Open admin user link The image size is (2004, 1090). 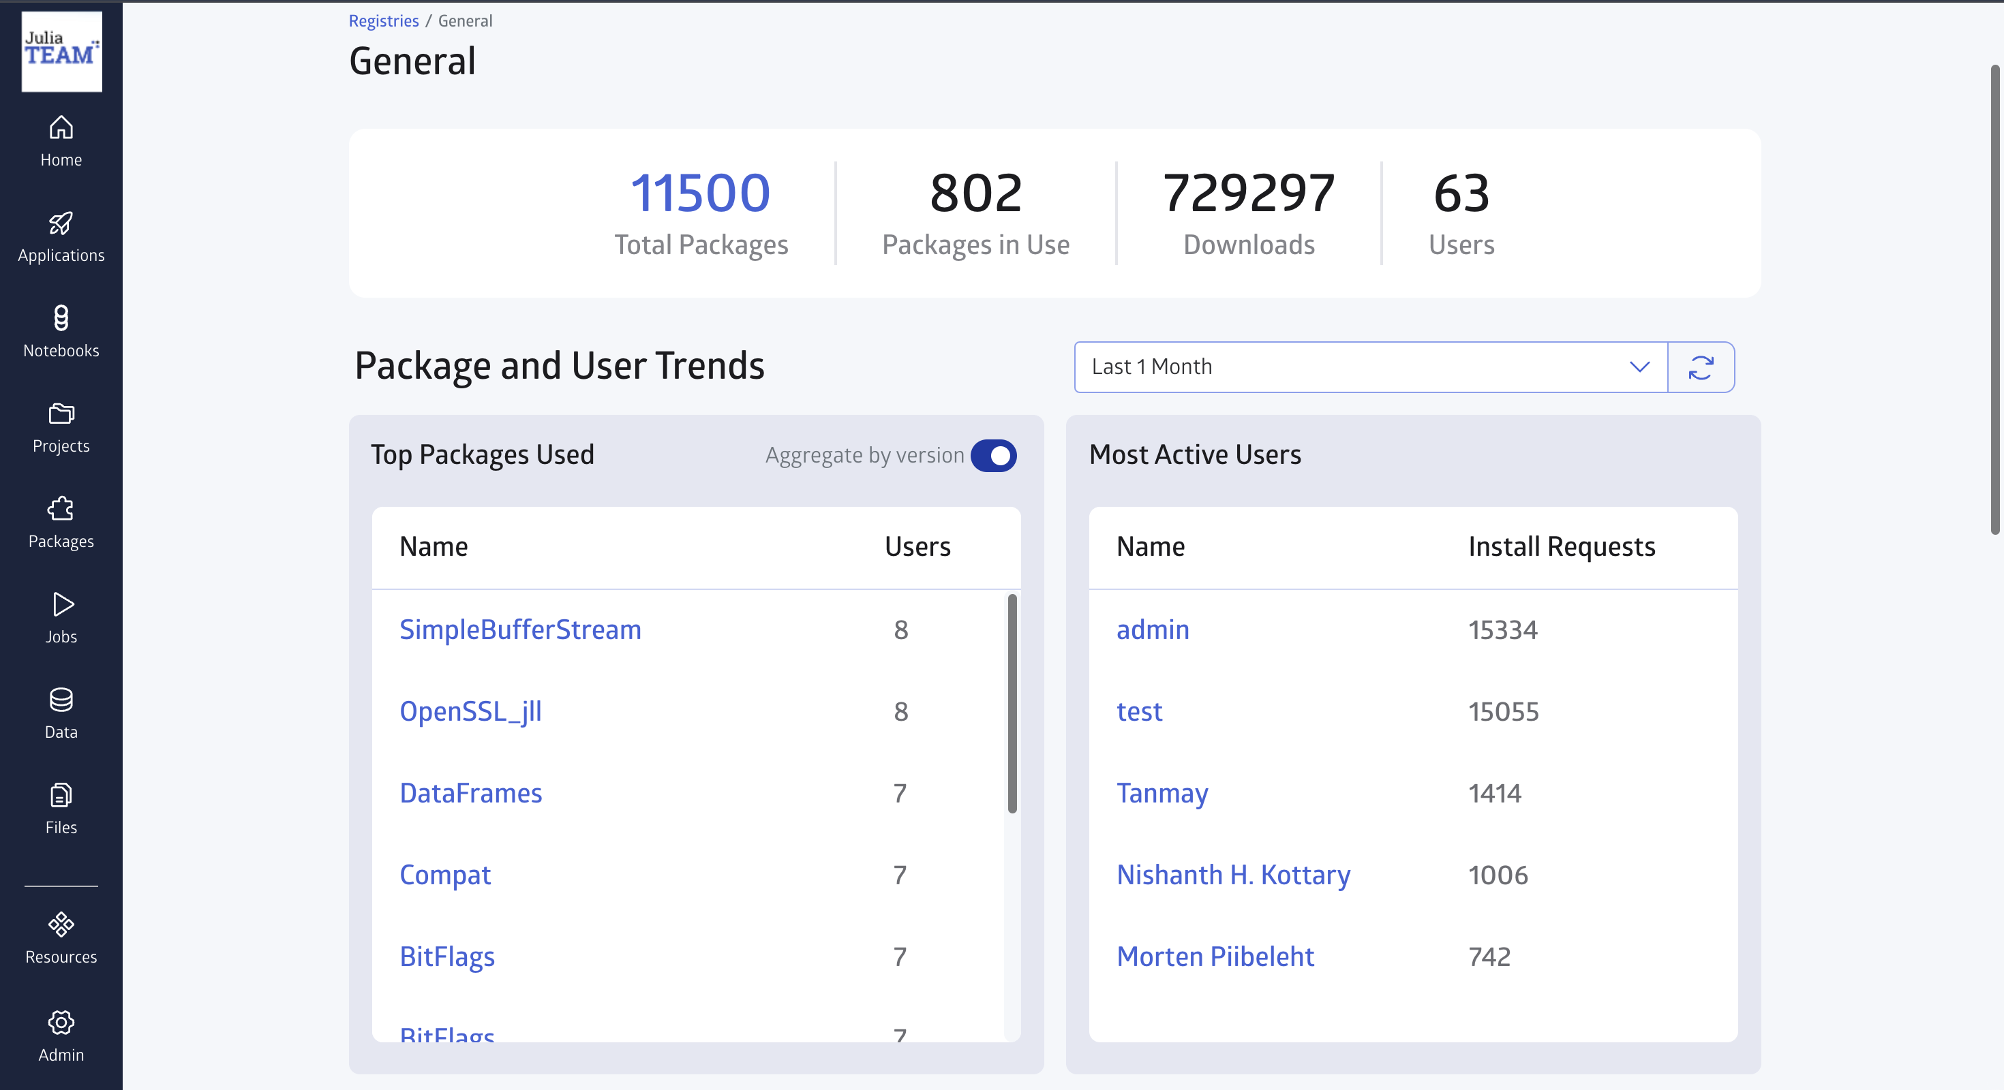1153,629
